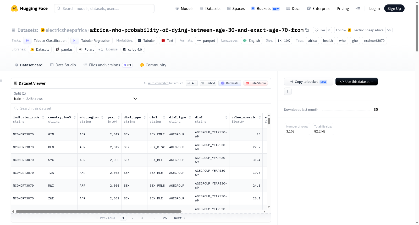Click the Search this dataset field
Image resolution: width=419 pixels, height=225 pixels.
point(141,108)
